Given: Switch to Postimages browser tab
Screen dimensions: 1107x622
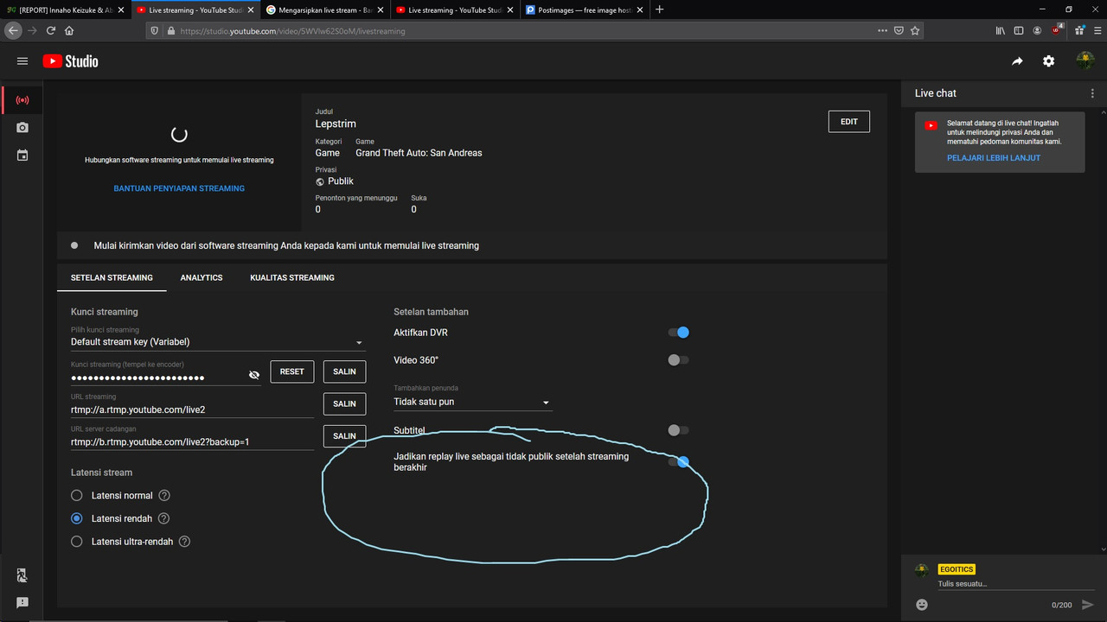Looking at the screenshot, I should click(x=584, y=10).
